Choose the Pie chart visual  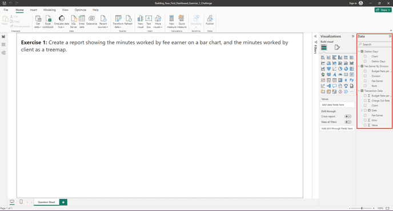(x=340, y=69)
